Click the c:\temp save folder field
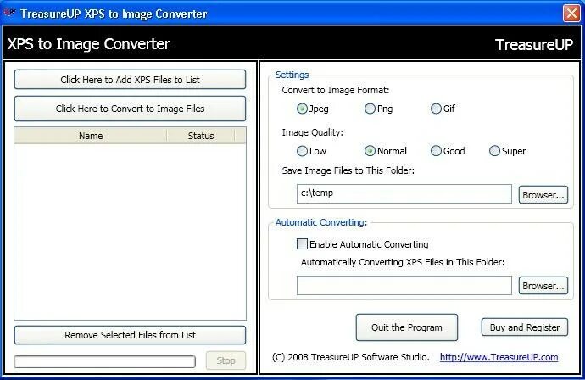Image resolution: width=585 pixels, height=380 pixels. click(404, 193)
